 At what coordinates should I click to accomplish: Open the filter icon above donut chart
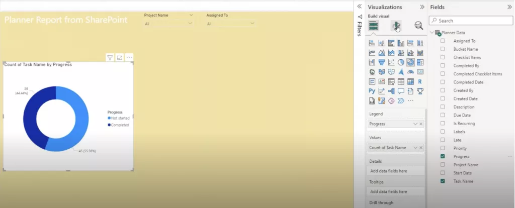pos(110,58)
